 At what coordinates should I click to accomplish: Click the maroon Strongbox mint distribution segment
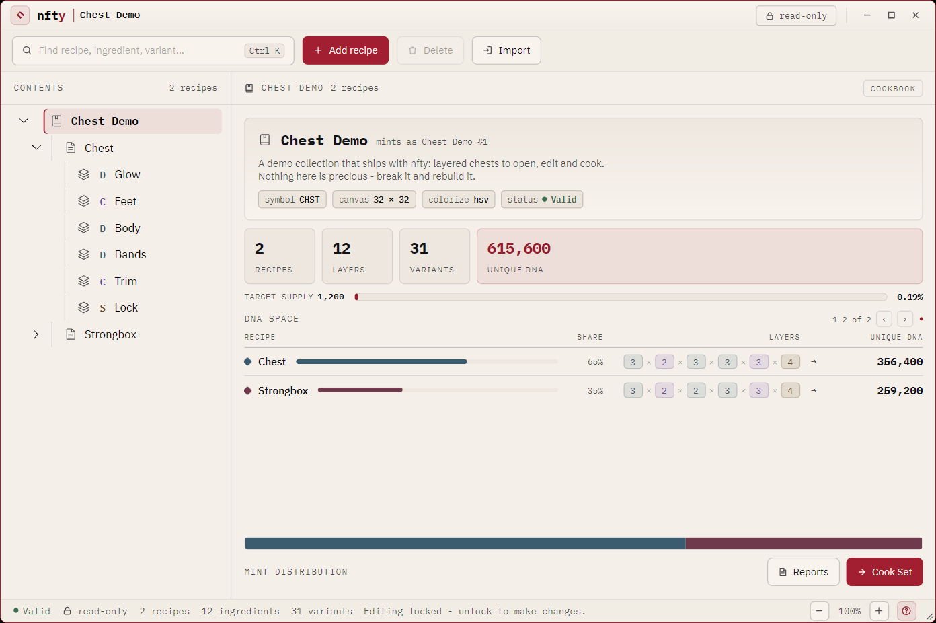[804, 543]
